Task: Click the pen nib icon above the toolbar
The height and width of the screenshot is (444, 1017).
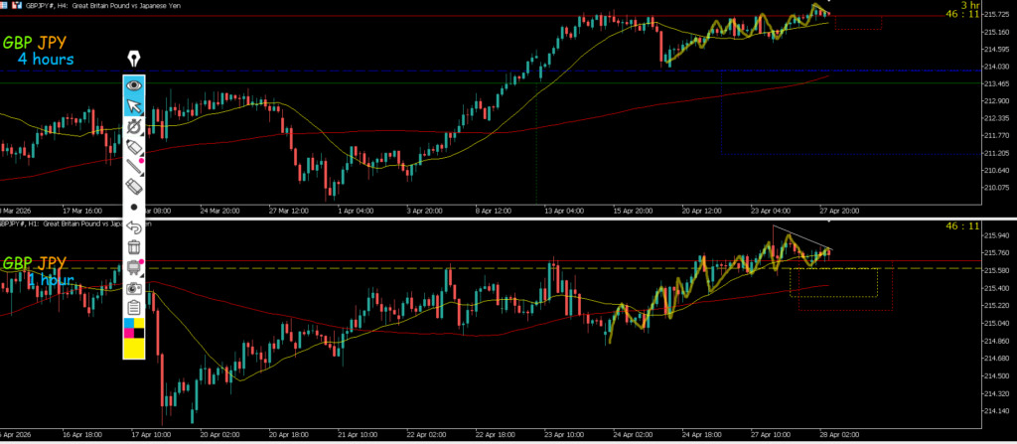Action: (x=134, y=59)
